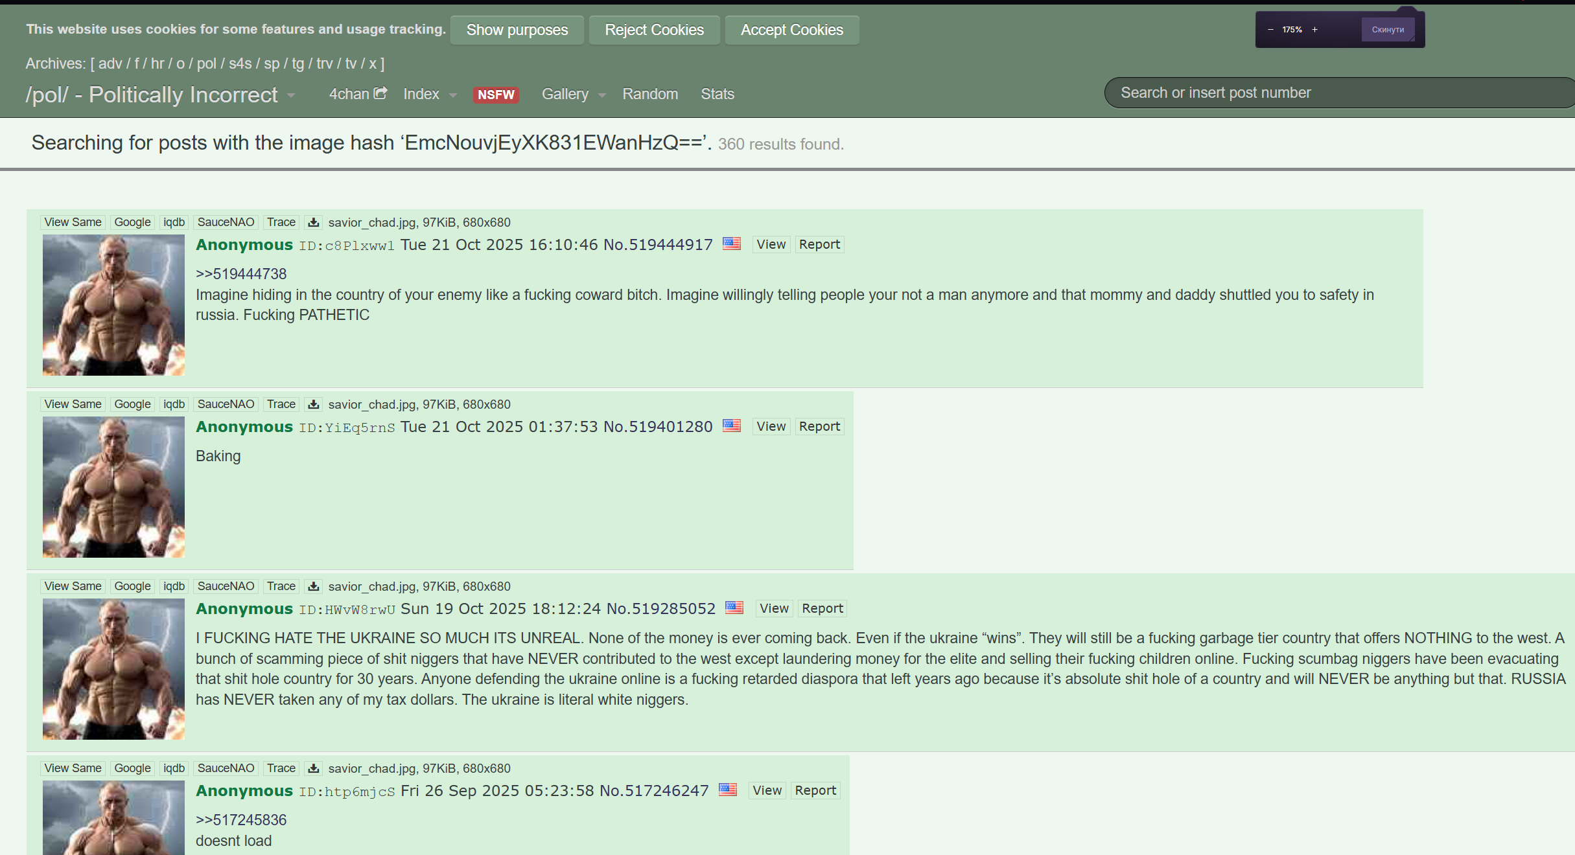The height and width of the screenshot is (855, 1575).
Task: Focus the search or post number field
Action: click(1335, 93)
